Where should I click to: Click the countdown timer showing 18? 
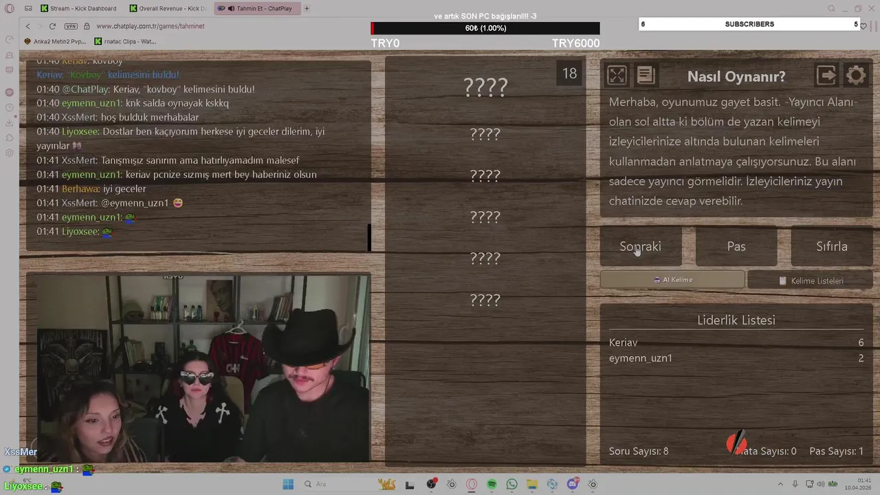point(569,74)
